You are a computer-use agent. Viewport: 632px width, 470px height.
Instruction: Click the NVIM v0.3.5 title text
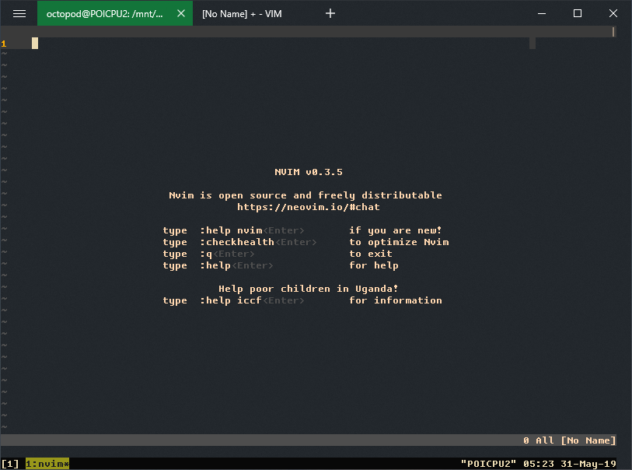click(309, 172)
